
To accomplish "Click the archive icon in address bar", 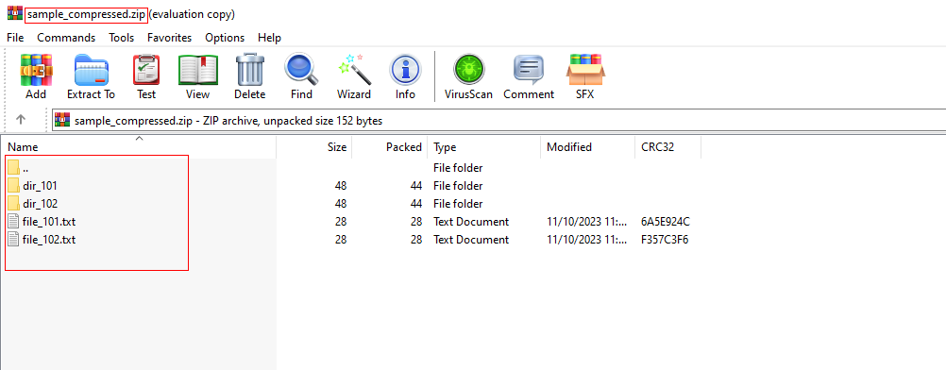I will 62,120.
